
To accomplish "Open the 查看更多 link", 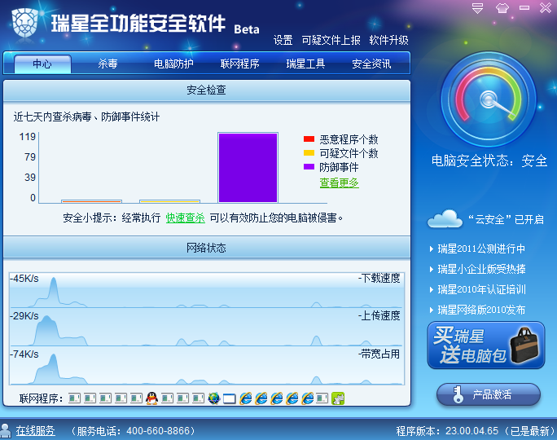I will point(340,183).
